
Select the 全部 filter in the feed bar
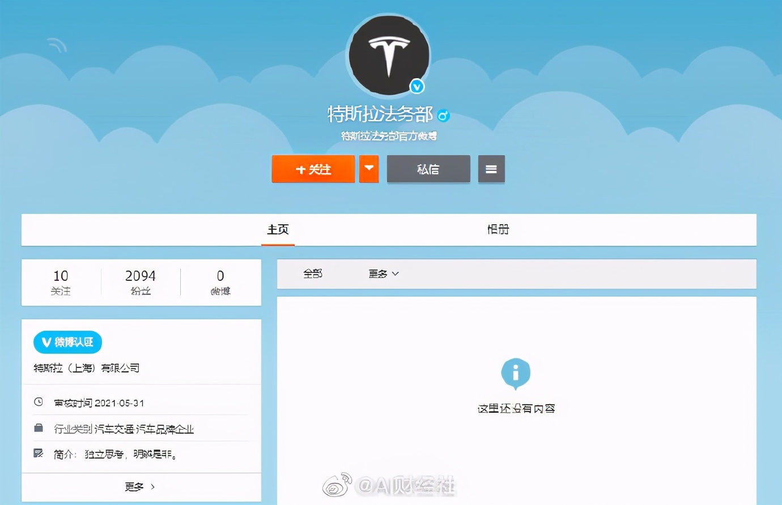point(313,274)
